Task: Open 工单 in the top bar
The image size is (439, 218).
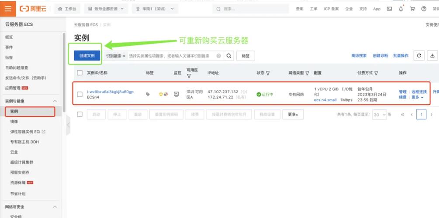Action: (x=314, y=9)
